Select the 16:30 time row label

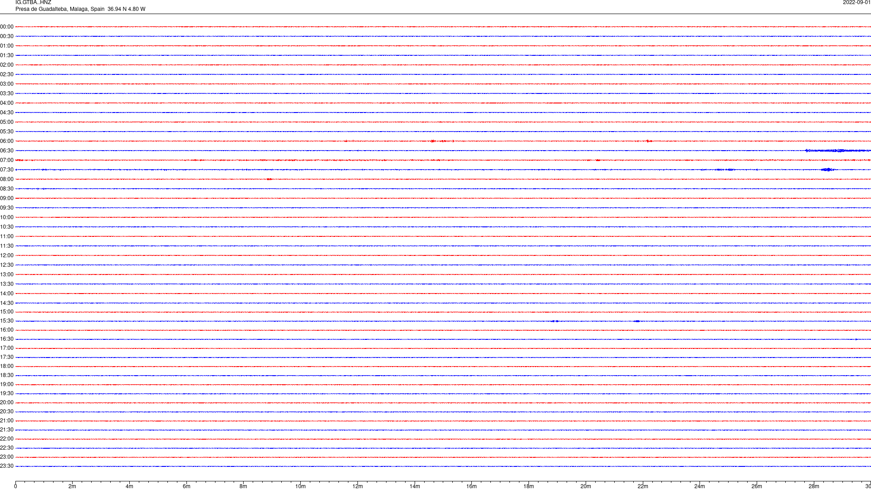(7, 339)
